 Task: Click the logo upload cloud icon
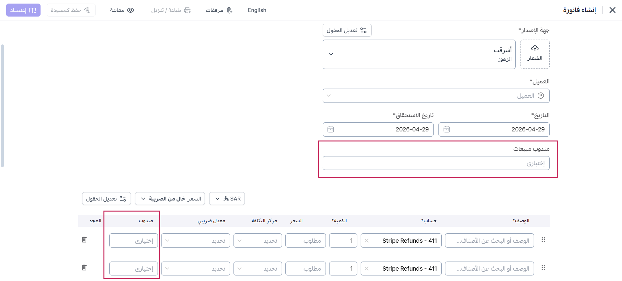click(x=535, y=48)
